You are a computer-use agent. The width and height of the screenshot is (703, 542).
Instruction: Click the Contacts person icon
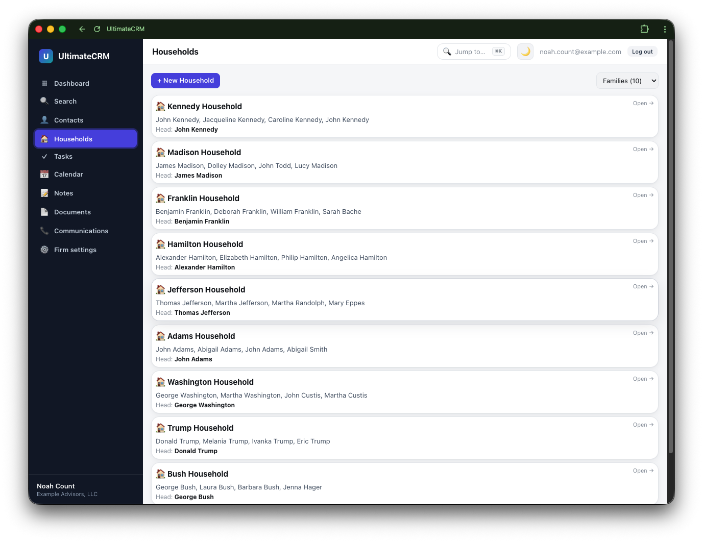[44, 120]
